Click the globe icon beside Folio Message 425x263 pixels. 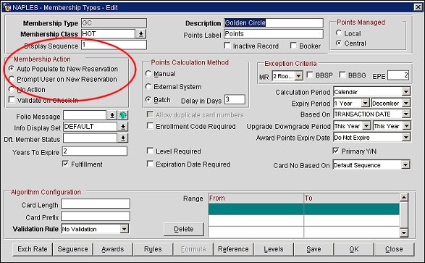123,115
